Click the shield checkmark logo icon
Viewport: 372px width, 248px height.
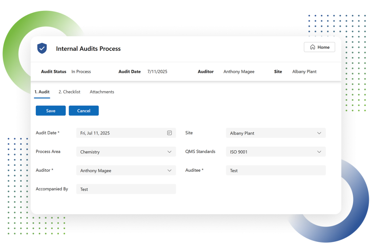point(42,48)
